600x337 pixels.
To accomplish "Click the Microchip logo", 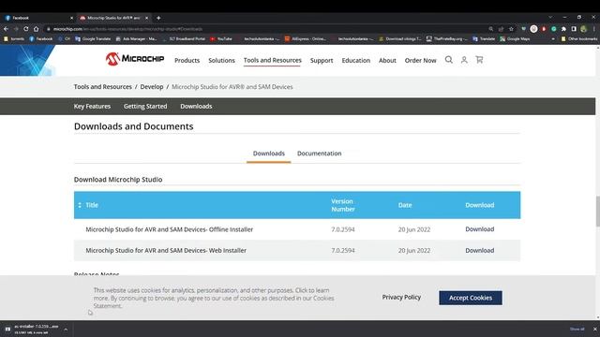I will tap(135, 59).
